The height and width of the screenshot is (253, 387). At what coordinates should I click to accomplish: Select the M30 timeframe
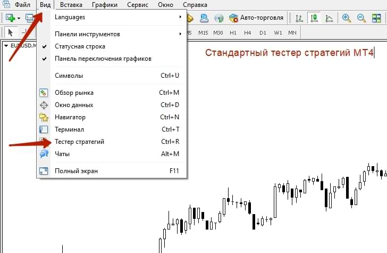tap(218, 32)
